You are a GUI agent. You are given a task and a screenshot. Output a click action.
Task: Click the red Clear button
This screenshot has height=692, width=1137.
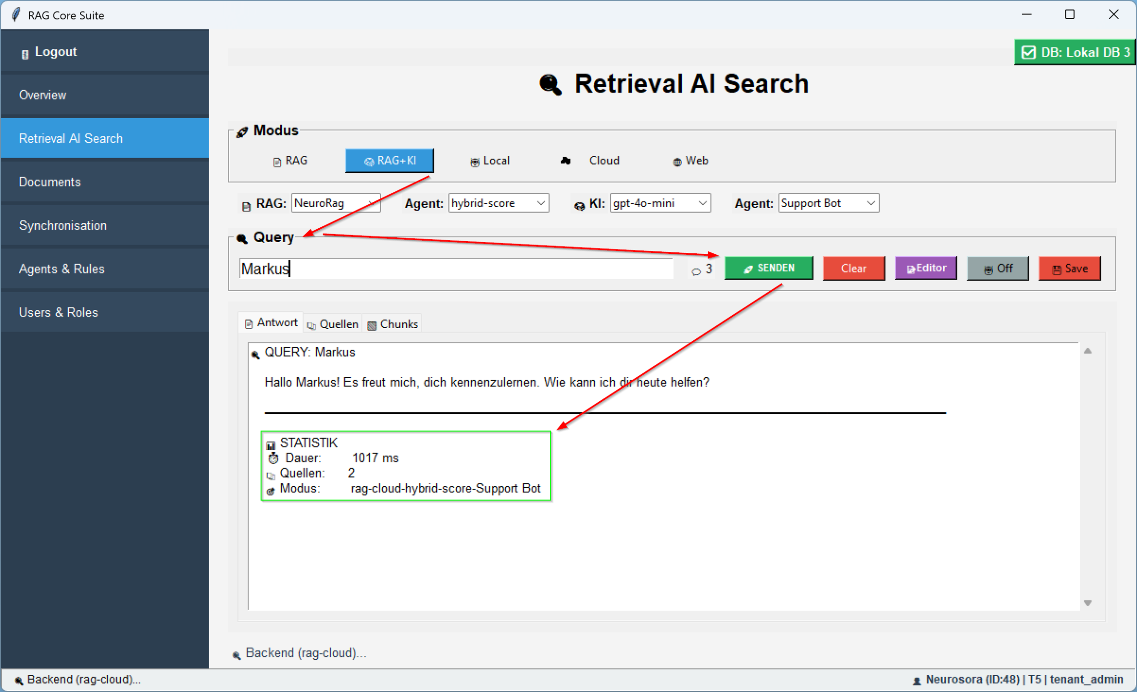[853, 269]
